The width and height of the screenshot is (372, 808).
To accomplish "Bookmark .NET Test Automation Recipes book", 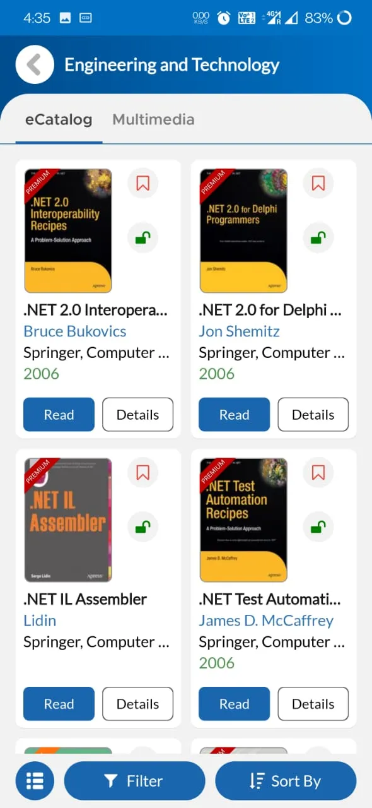I will (318, 473).
